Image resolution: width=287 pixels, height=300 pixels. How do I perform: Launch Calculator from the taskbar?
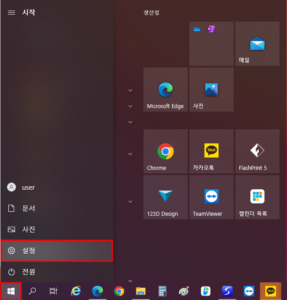coord(162,291)
